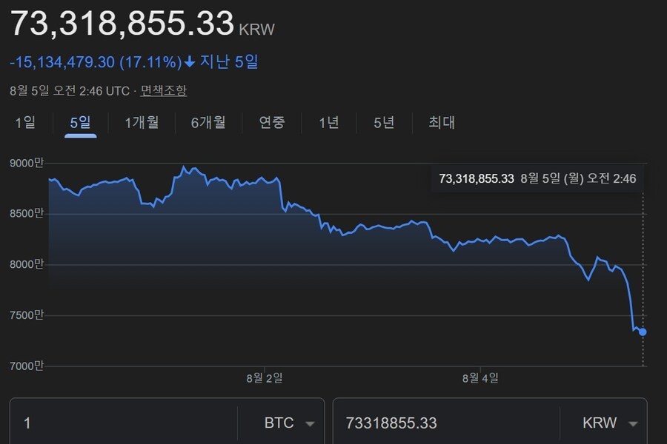Select the 최대 range tab
The height and width of the screenshot is (444, 667).
(x=442, y=122)
